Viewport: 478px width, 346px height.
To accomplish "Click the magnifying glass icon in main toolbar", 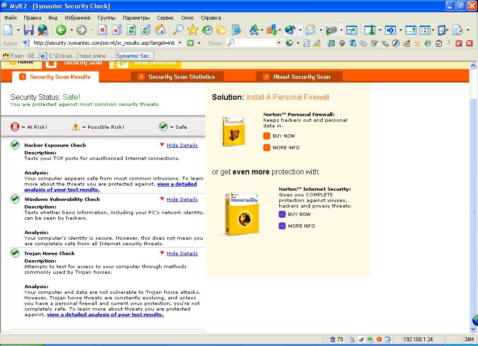I will 178,30.
